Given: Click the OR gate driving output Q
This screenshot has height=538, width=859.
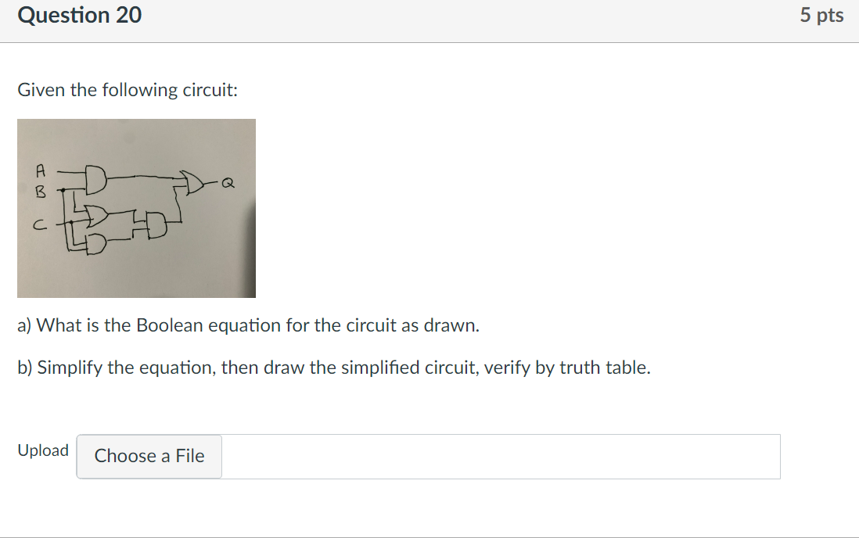Looking at the screenshot, I should click(192, 182).
